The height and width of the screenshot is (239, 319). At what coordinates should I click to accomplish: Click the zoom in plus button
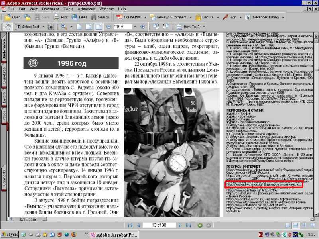coord(142,27)
